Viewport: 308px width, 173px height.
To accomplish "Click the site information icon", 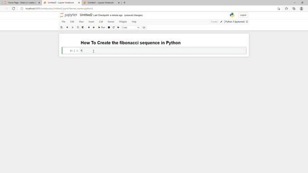I will coord(22,9).
